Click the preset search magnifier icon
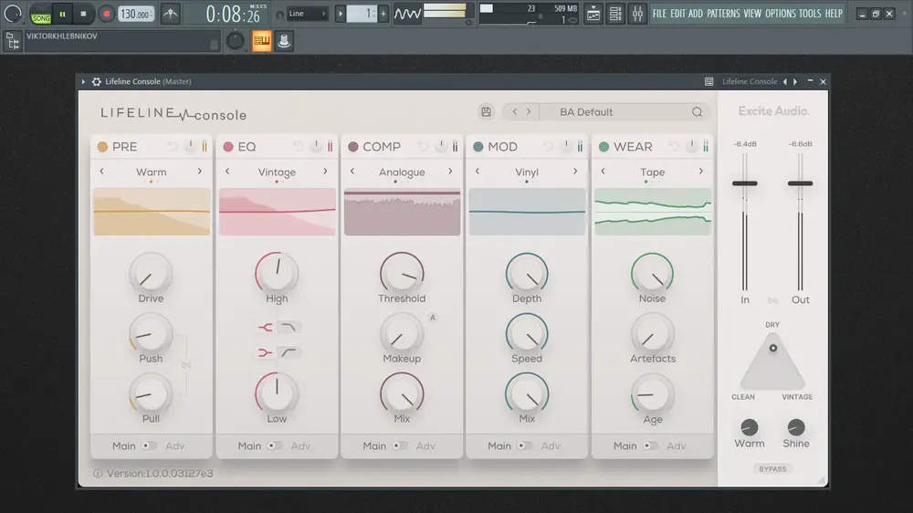This screenshot has width=913, height=513. click(697, 111)
